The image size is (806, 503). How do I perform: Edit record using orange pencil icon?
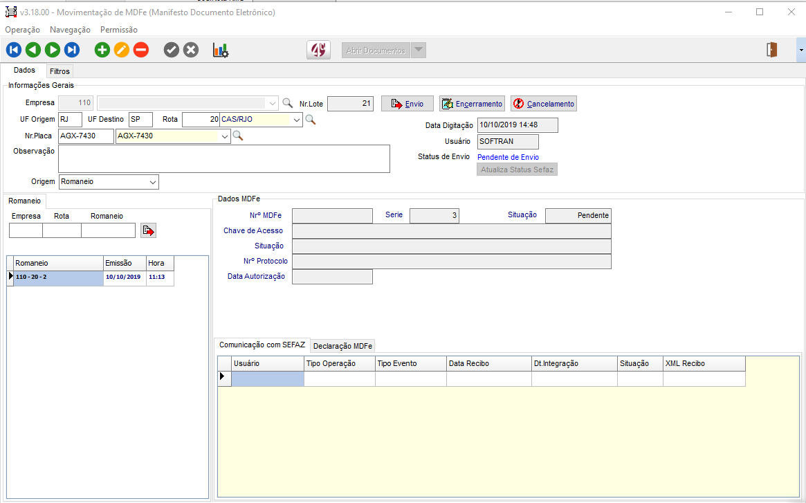point(122,50)
